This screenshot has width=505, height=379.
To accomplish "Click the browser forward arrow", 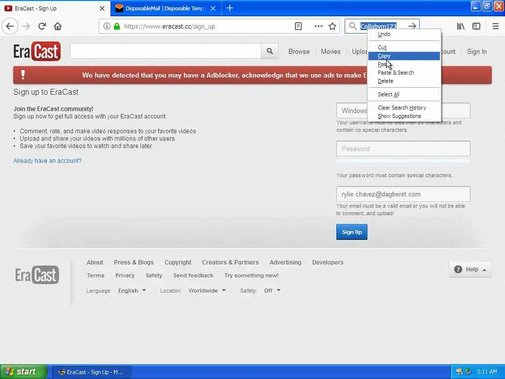I will tap(26, 26).
